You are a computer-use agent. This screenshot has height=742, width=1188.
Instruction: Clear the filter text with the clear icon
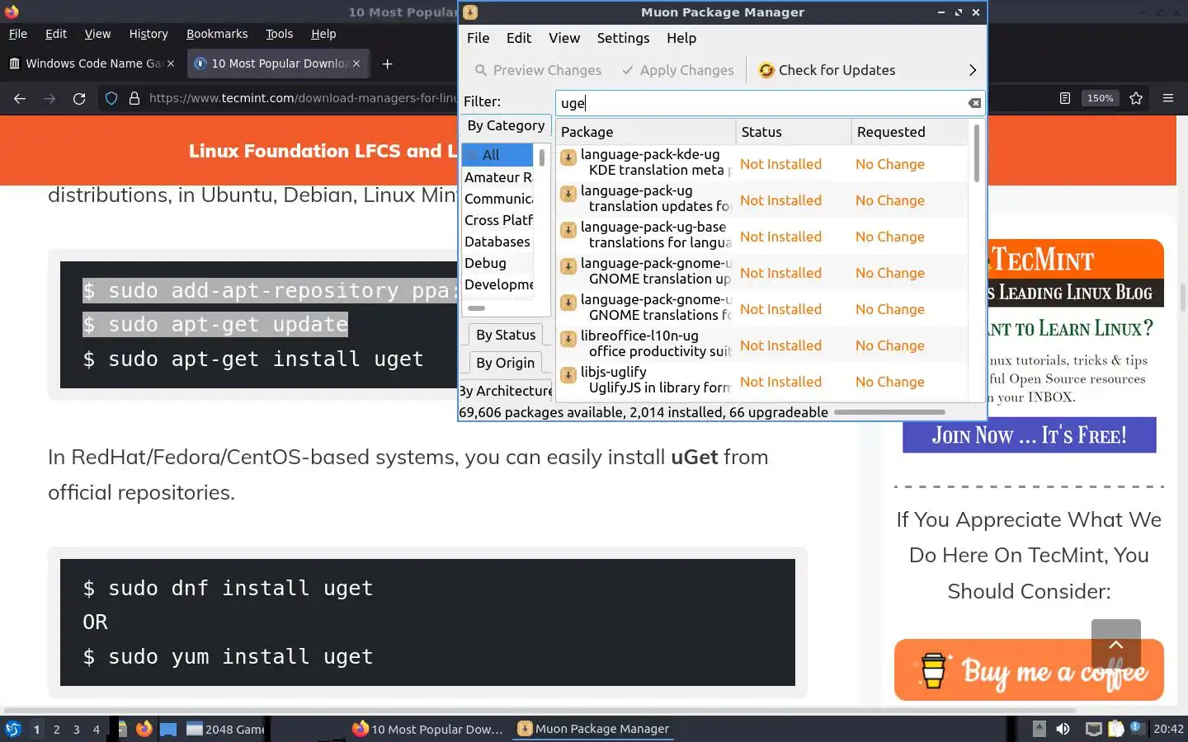coord(974,103)
